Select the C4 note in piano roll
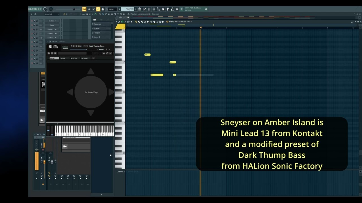This screenshot has width=362, height=203. click(x=173, y=62)
